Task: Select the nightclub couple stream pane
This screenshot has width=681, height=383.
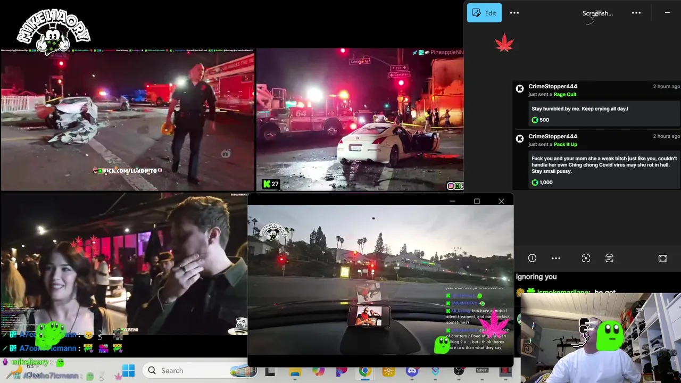Action: coord(123,263)
